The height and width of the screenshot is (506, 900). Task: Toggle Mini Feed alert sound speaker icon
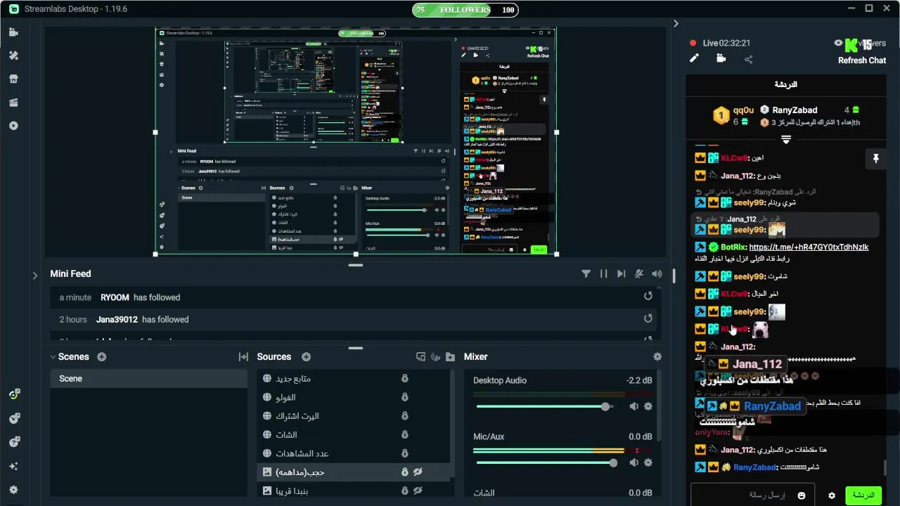657,274
